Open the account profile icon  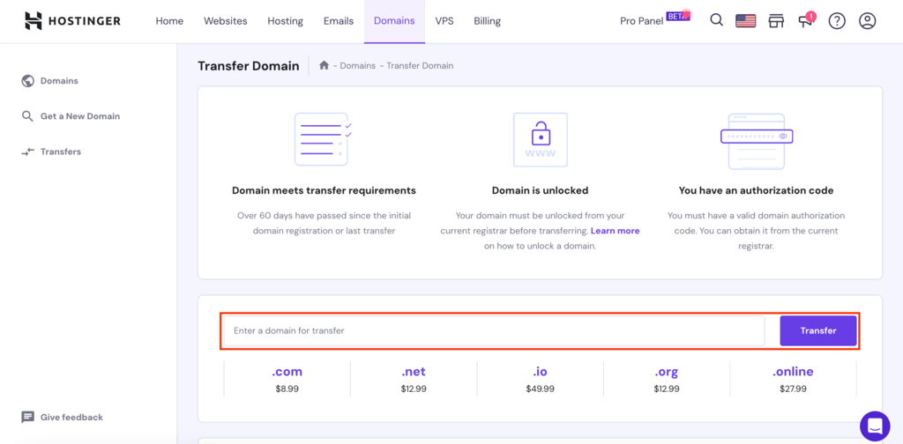point(868,21)
